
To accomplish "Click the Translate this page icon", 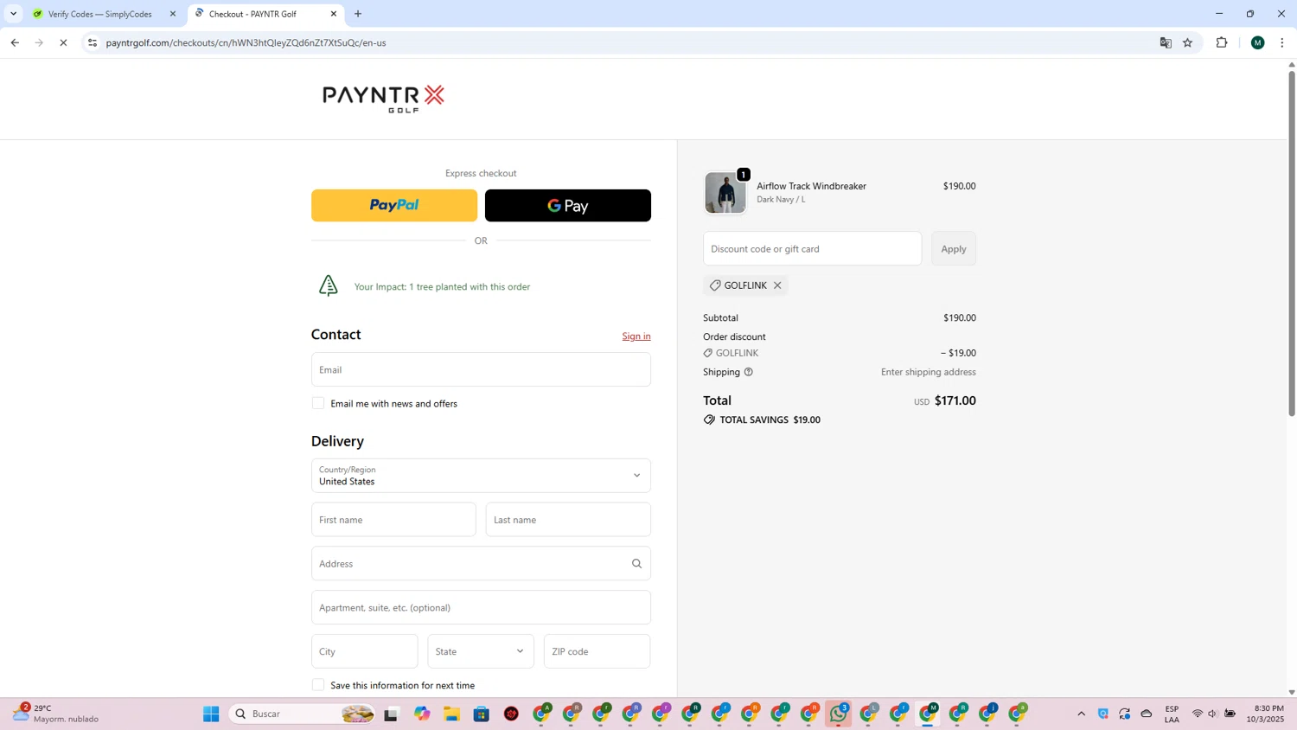I will pyautogui.click(x=1166, y=42).
